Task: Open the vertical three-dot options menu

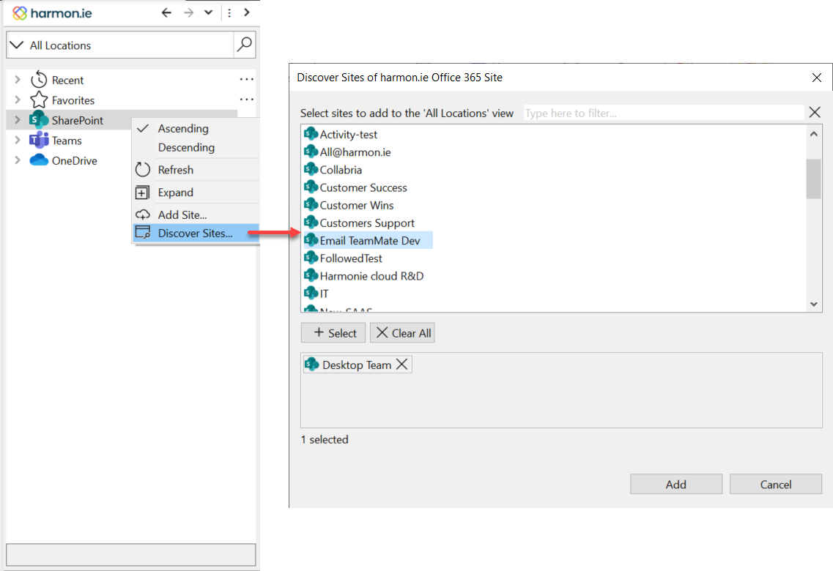Action: coord(229,12)
